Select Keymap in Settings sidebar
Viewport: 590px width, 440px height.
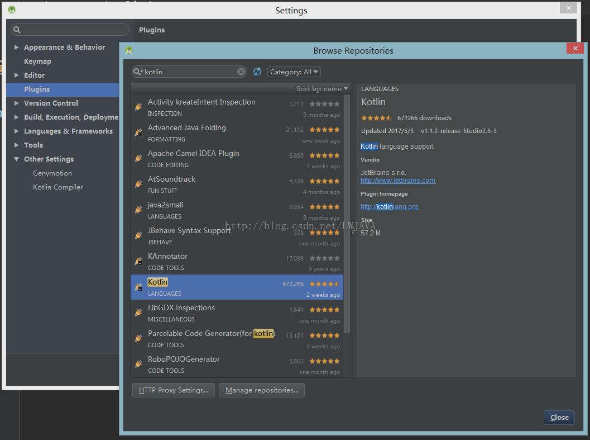37,61
